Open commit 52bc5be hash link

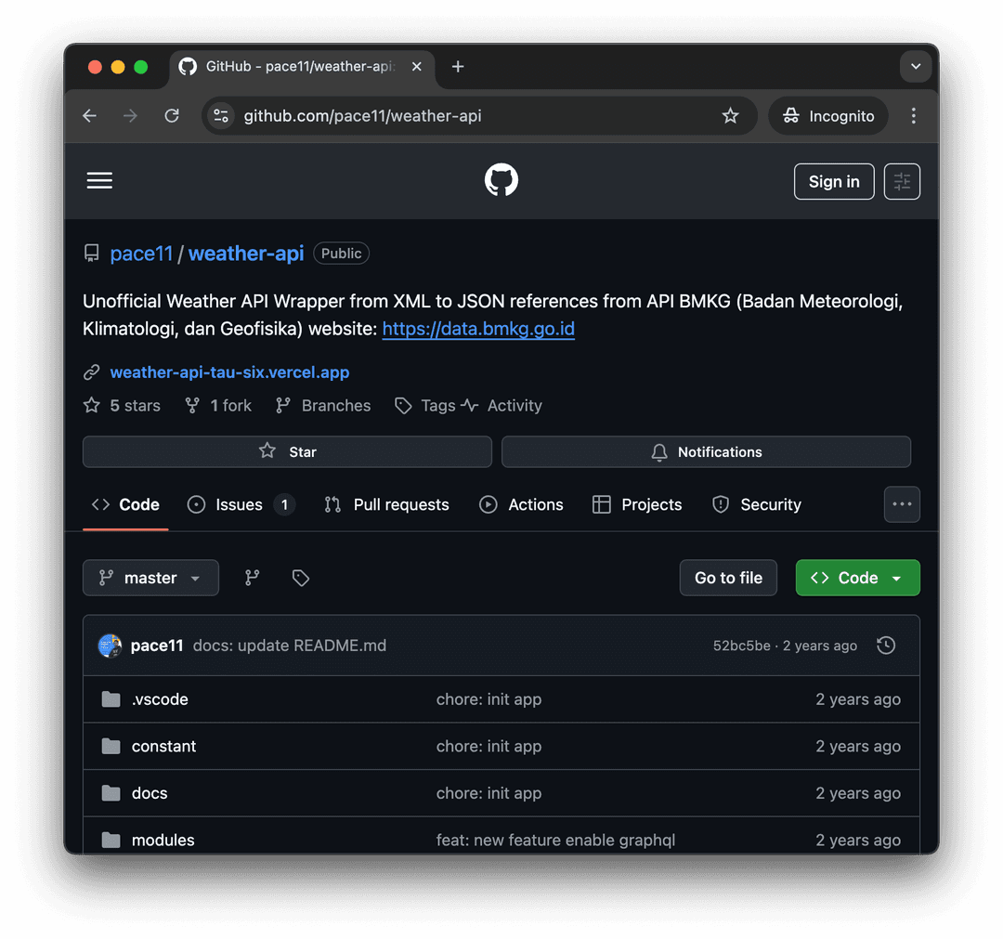(x=741, y=646)
